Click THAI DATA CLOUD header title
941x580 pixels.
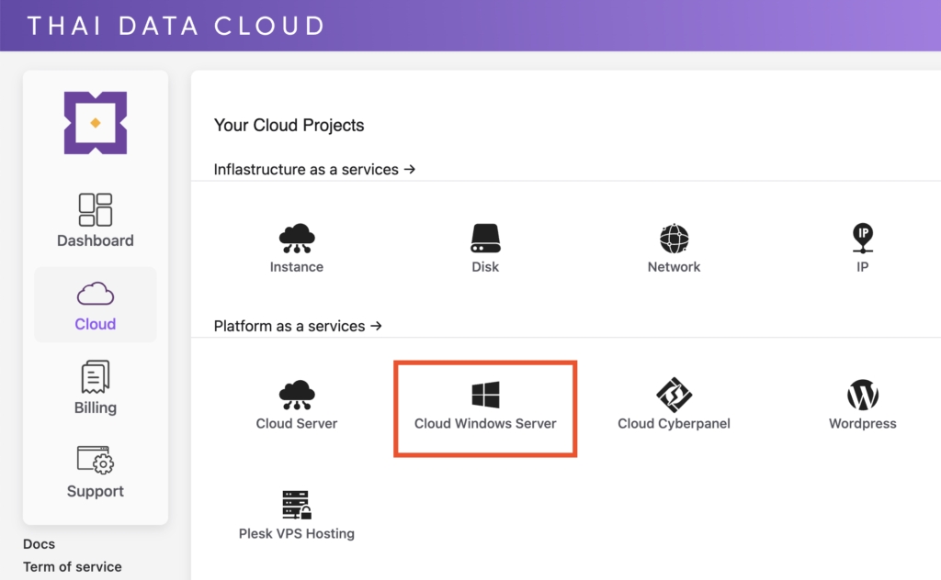176,26
